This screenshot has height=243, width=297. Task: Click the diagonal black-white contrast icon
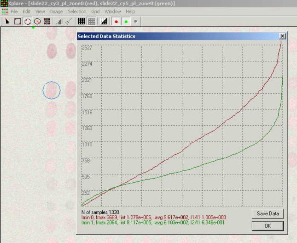[x=104, y=21]
